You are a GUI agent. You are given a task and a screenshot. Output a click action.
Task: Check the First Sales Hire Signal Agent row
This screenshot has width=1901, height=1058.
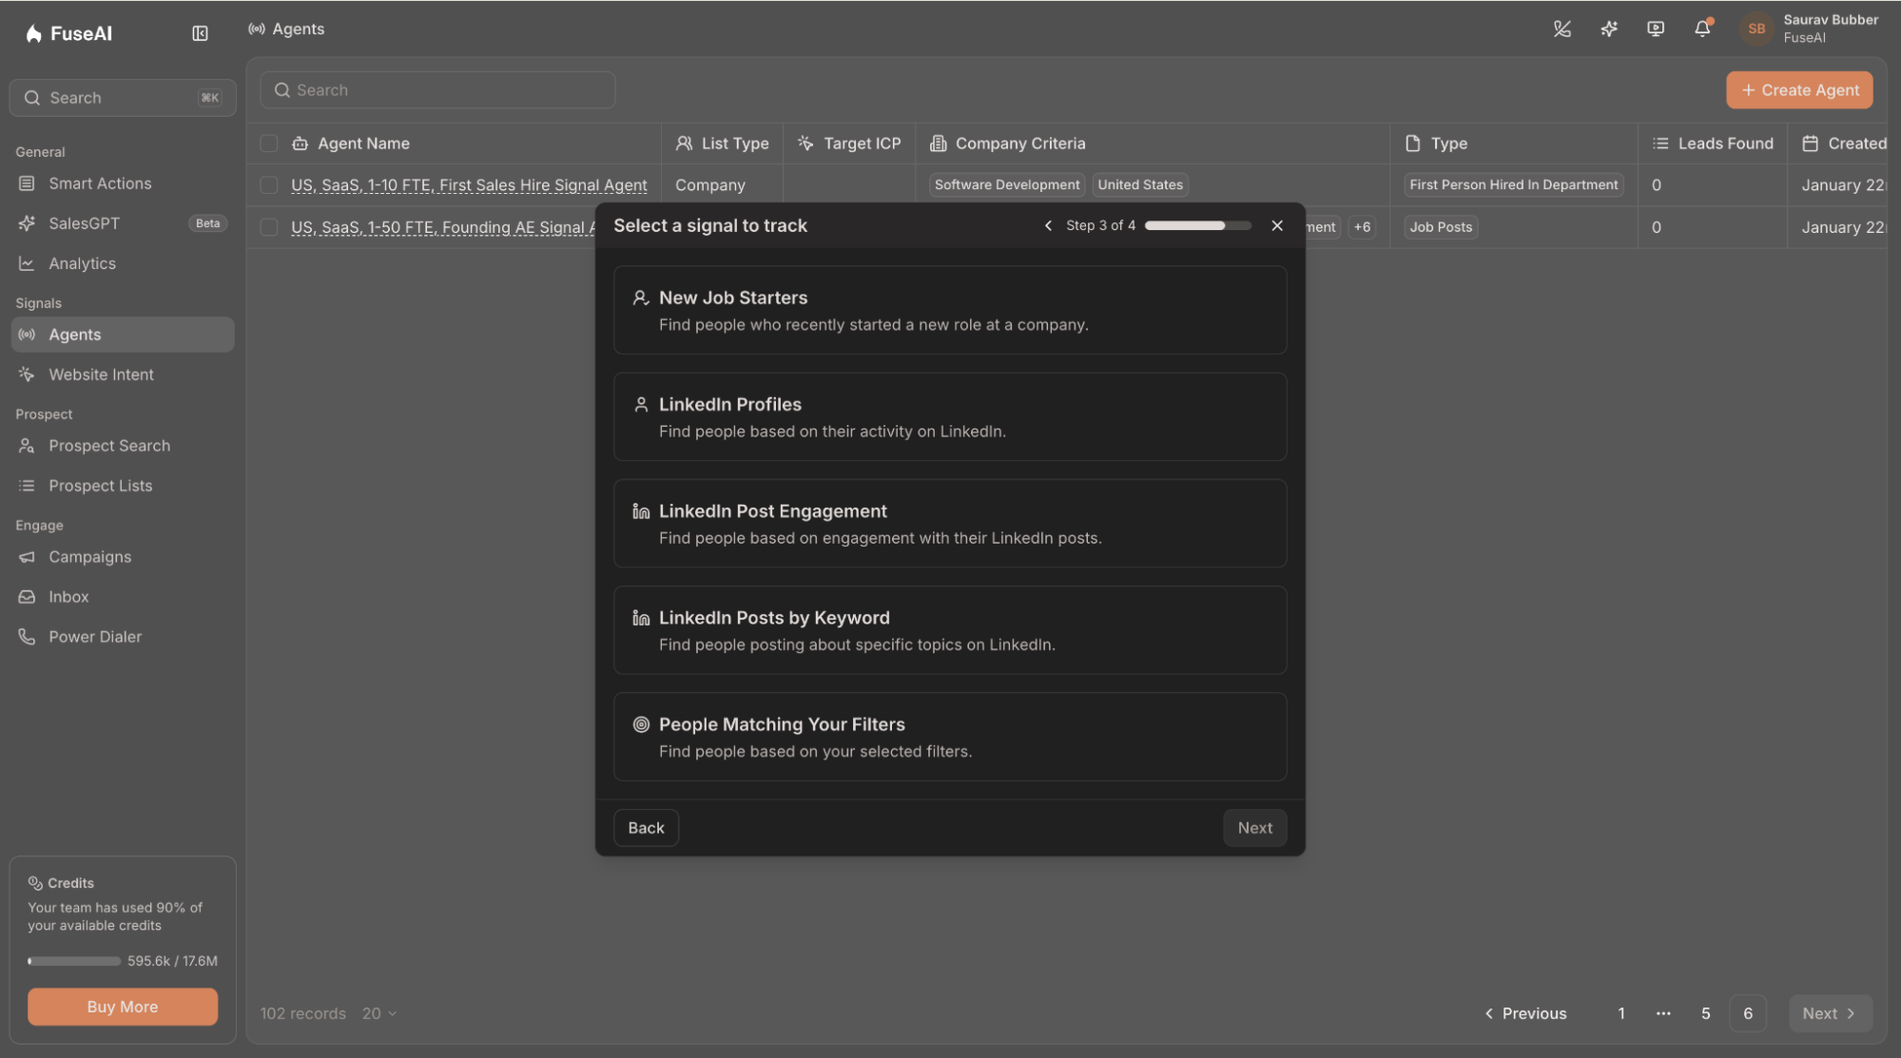269,185
